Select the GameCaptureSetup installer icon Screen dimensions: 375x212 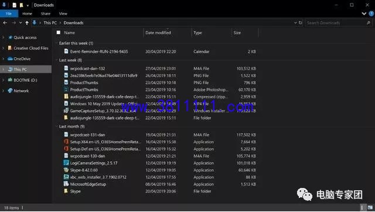[66, 111]
